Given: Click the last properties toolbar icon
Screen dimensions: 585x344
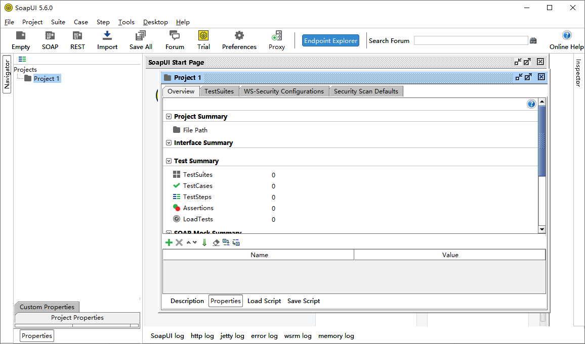Looking at the screenshot, I should click(x=236, y=243).
